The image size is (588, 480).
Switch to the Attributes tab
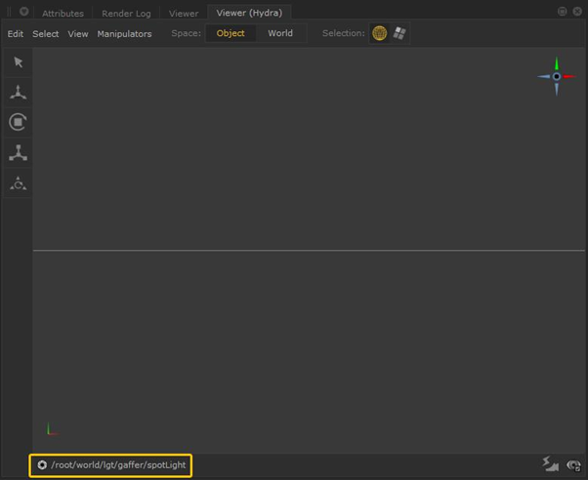(x=63, y=14)
